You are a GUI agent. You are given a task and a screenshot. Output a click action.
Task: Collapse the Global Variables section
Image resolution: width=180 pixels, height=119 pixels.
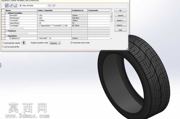(7, 13)
